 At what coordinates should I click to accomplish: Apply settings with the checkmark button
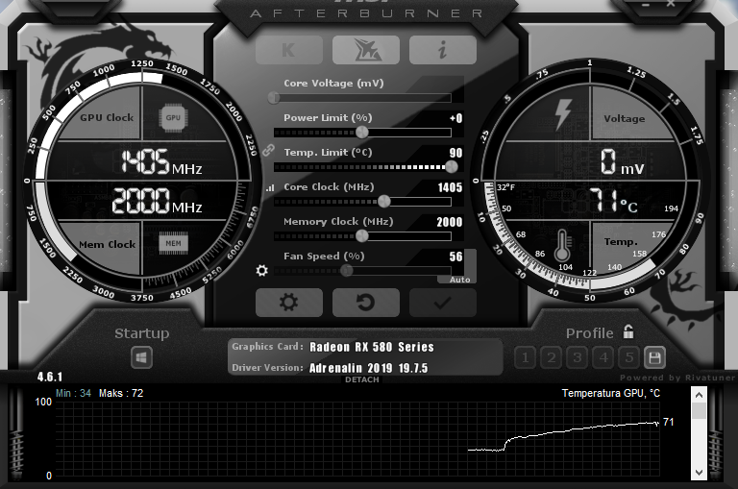[x=442, y=303]
